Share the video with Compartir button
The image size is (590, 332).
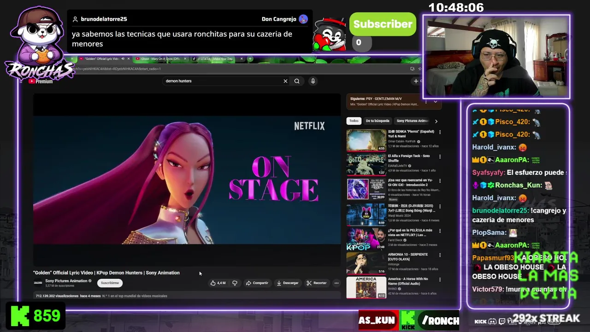click(x=257, y=283)
